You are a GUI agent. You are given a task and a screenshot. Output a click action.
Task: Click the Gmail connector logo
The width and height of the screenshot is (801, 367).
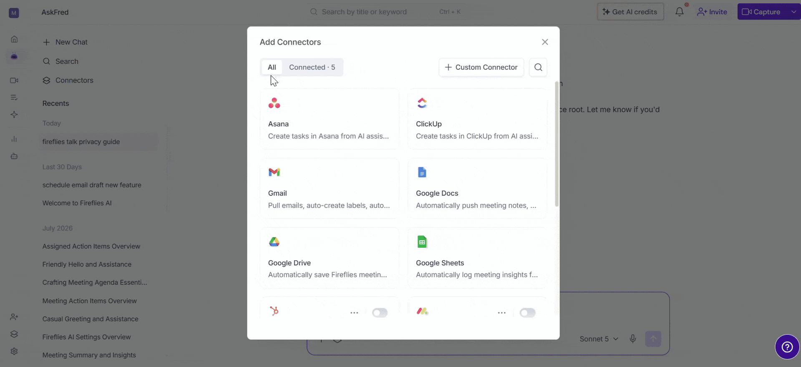tap(274, 172)
